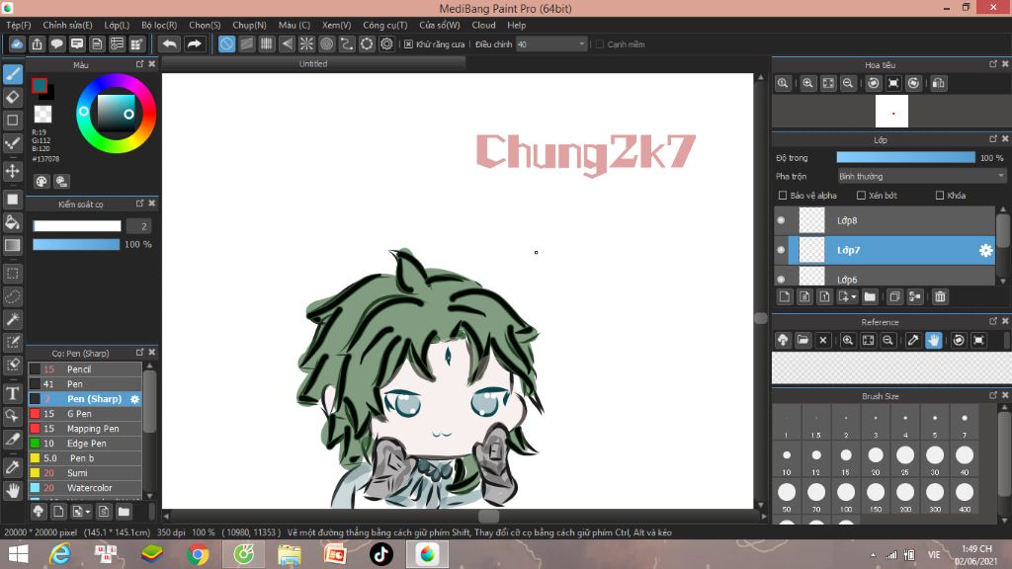Toggle Khử răng cưa checkbox
The image size is (1012, 569).
tap(408, 44)
